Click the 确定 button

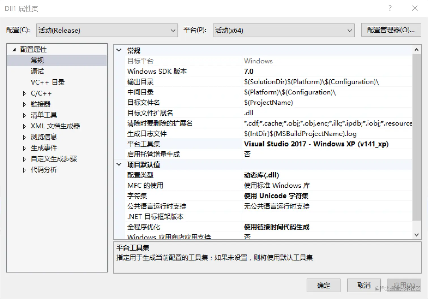coord(324,285)
